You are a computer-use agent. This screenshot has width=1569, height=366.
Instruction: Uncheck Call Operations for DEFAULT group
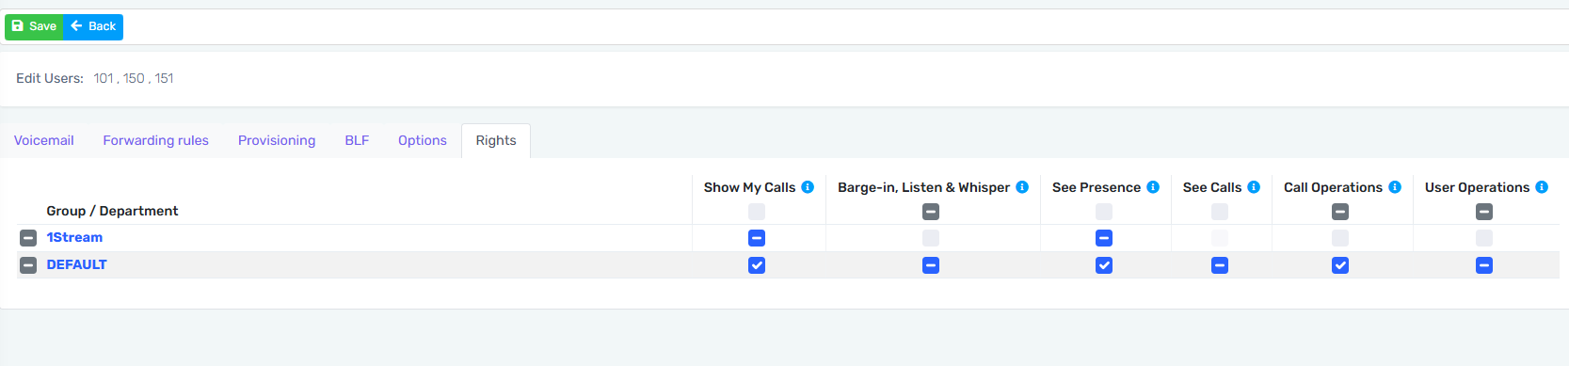pos(1340,265)
